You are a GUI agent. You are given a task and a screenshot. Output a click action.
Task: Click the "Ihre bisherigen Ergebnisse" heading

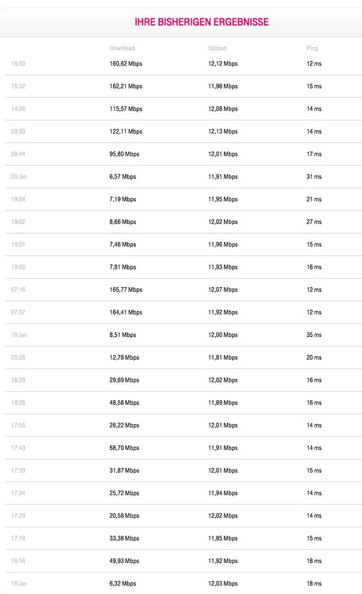click(x=202, y=22)
